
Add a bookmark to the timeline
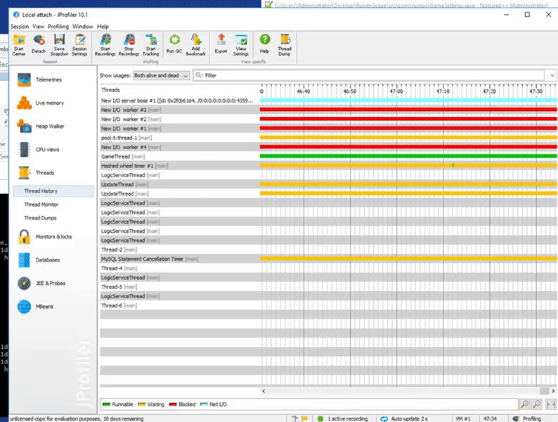tap(196, 45)
